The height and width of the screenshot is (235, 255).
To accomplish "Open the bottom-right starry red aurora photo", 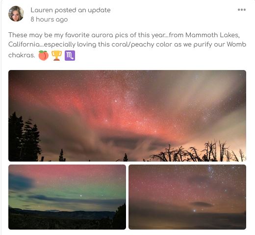I will (x=187, y=197).
